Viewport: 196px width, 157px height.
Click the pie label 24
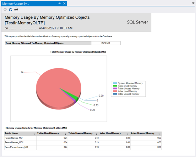pos(22,72)
